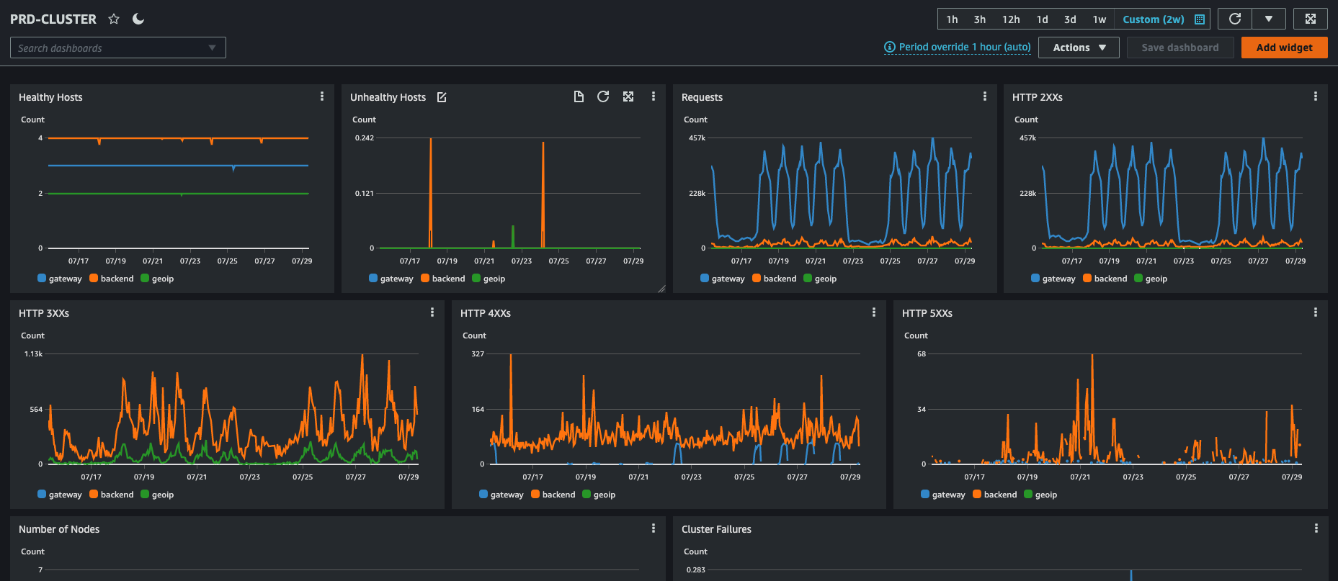
Task: Click the Healthy Hosts widget title
Action: (x=50, y=97)
